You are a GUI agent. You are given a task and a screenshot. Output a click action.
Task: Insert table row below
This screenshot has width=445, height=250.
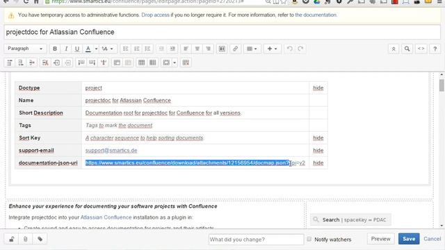[x=20, y=62]
